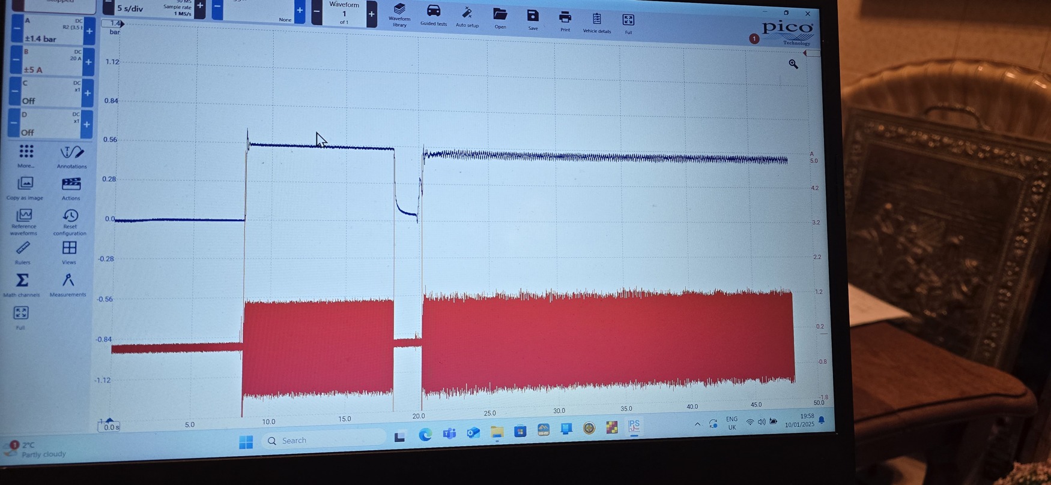Open channel C Off settings
The image size is (1051, 485).
tap(51, 92)
